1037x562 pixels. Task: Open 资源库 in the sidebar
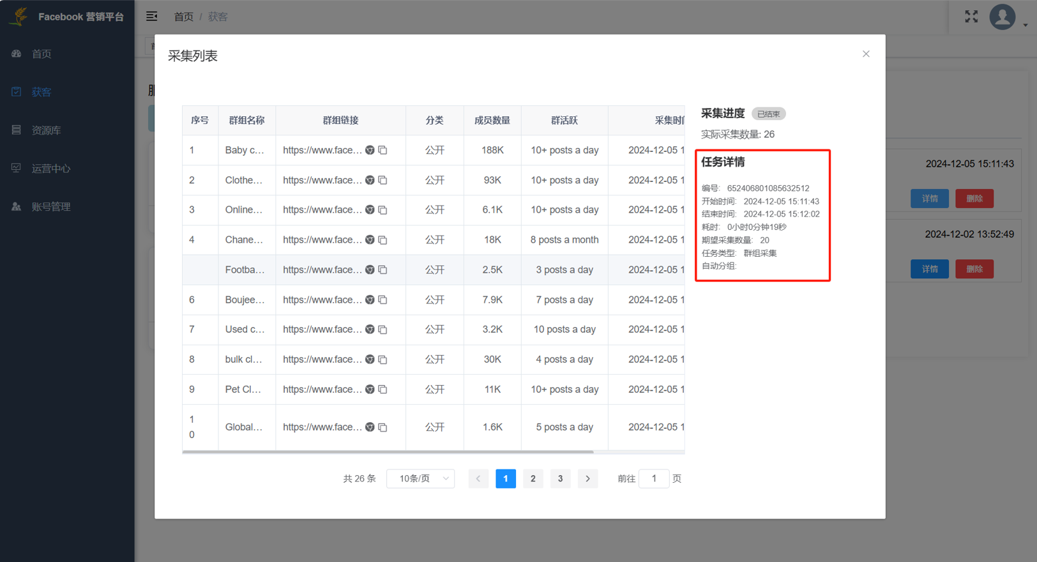[x=67, y=130]
